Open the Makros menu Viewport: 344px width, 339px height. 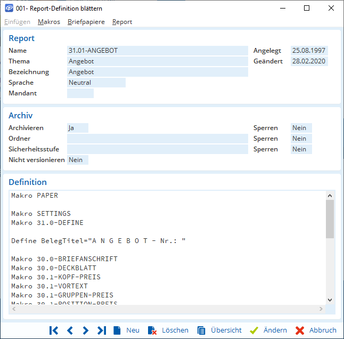49,22
